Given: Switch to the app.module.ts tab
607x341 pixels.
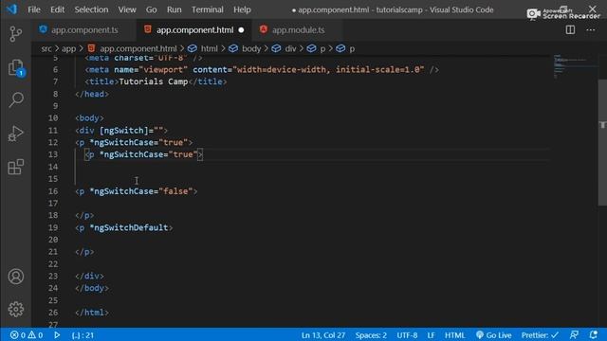Looking at the screenshot, I should click(x=298, y=29).
